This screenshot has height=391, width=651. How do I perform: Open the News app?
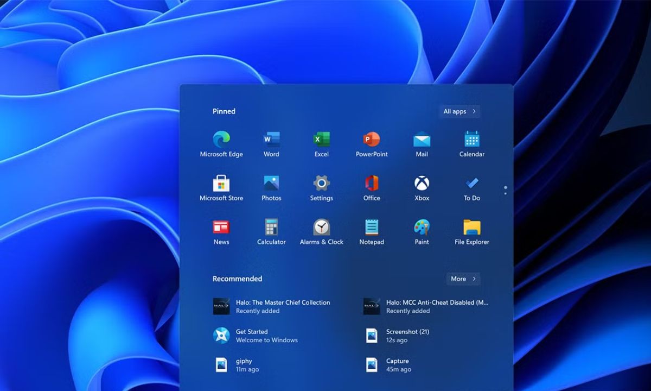pos(221,232)
